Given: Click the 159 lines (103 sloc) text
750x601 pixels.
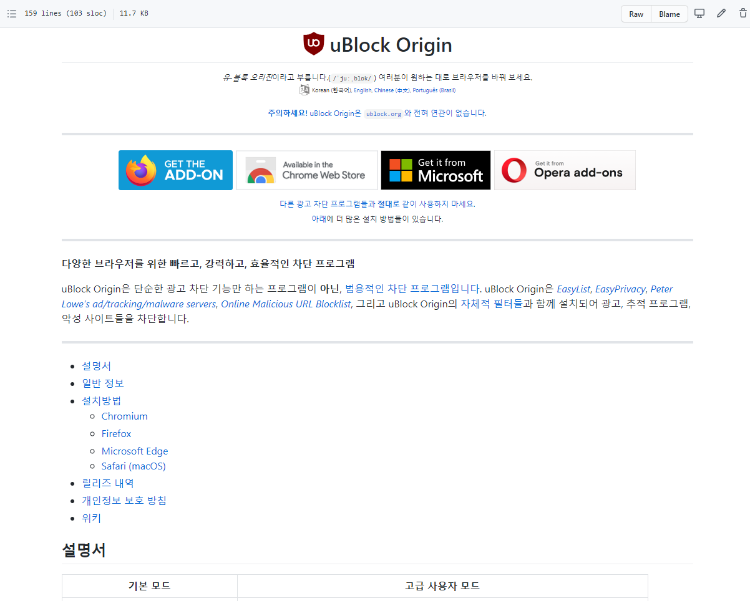Looking at the screenshot, I should coord(66,14).
